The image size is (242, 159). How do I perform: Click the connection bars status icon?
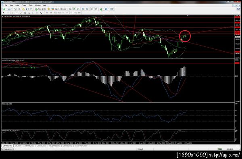tap(220, 149)
